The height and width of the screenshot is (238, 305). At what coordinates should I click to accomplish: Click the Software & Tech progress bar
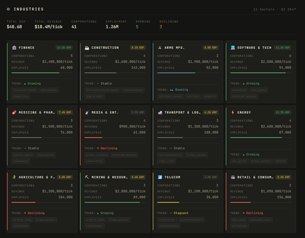pyautogui.click(x=260, y=73)
